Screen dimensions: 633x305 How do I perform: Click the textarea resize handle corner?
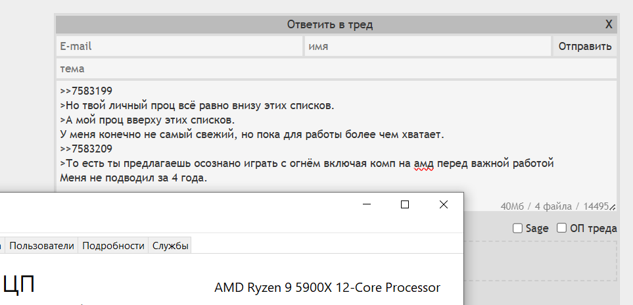[x=613, y=208]
